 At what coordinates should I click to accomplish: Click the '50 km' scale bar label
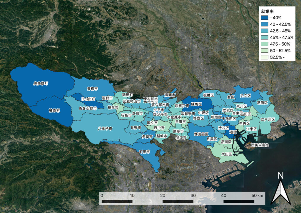click(x=258, y=195)
